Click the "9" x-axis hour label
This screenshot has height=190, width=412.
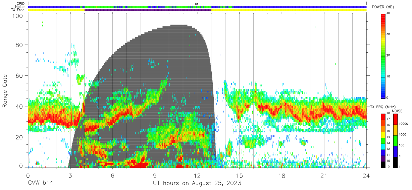tap(155, 176)
